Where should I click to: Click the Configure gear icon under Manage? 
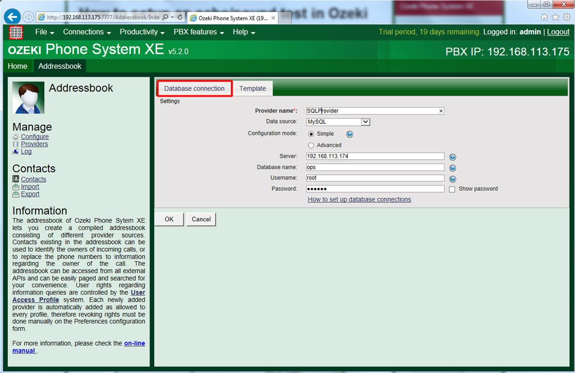[x=16, y=136]
